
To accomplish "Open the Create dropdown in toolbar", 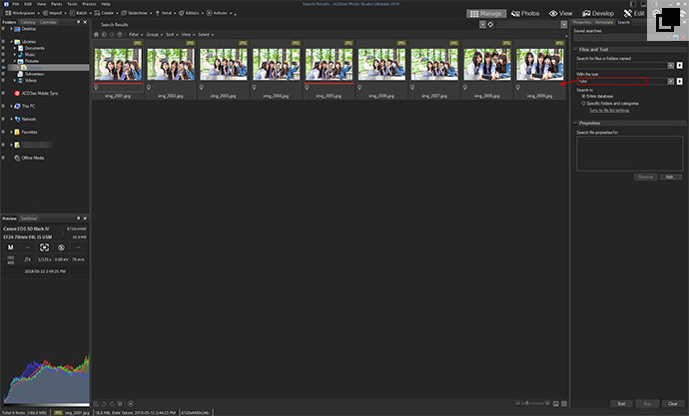I will (x=106, y=13).
